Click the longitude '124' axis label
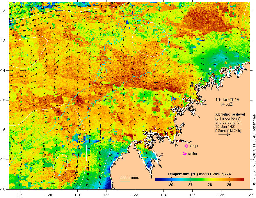Screen dimensions: 256x198 (x=164, y=195)
